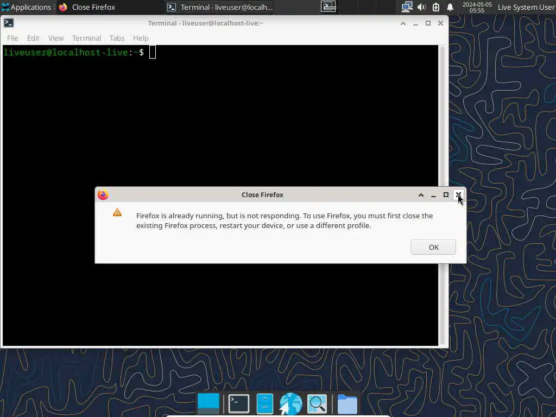
Task: Open the Terminal Edit menu
Action: point(33,38)
